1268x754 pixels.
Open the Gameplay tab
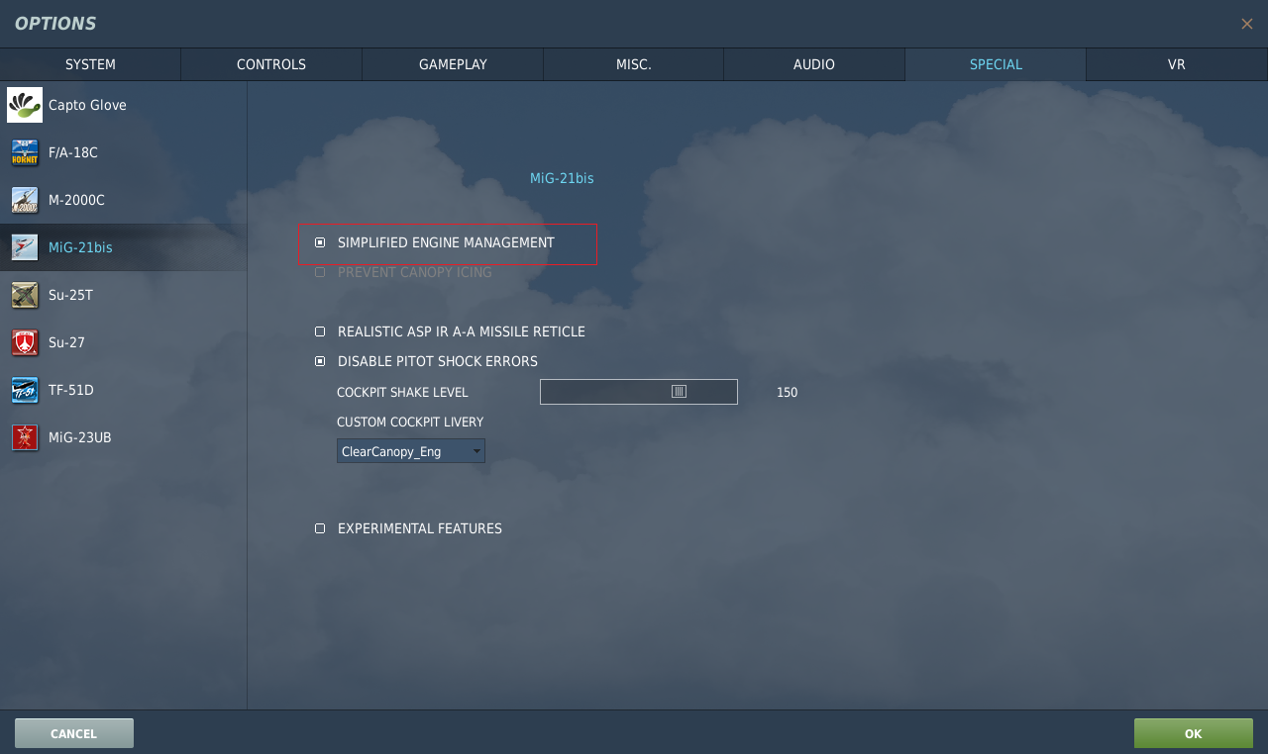(x=453, y=64)
